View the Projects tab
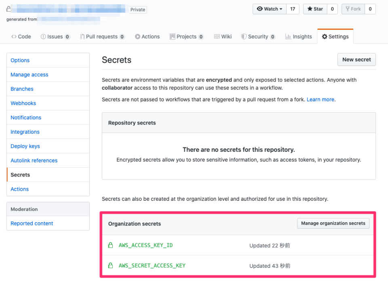Image resolution: width=388 pixels, height=284 pixels. 187,37
